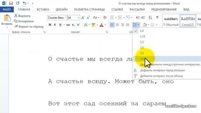The width and height of the screenshot is (201, 113).
Task: Click the bullets list icon
Action: [x=112, y=18]
